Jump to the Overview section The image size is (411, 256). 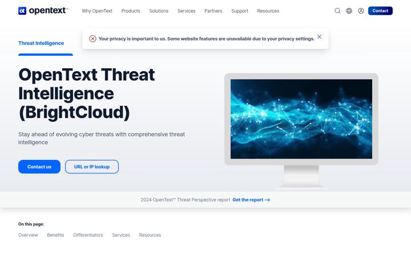click(x=28, y=235)
